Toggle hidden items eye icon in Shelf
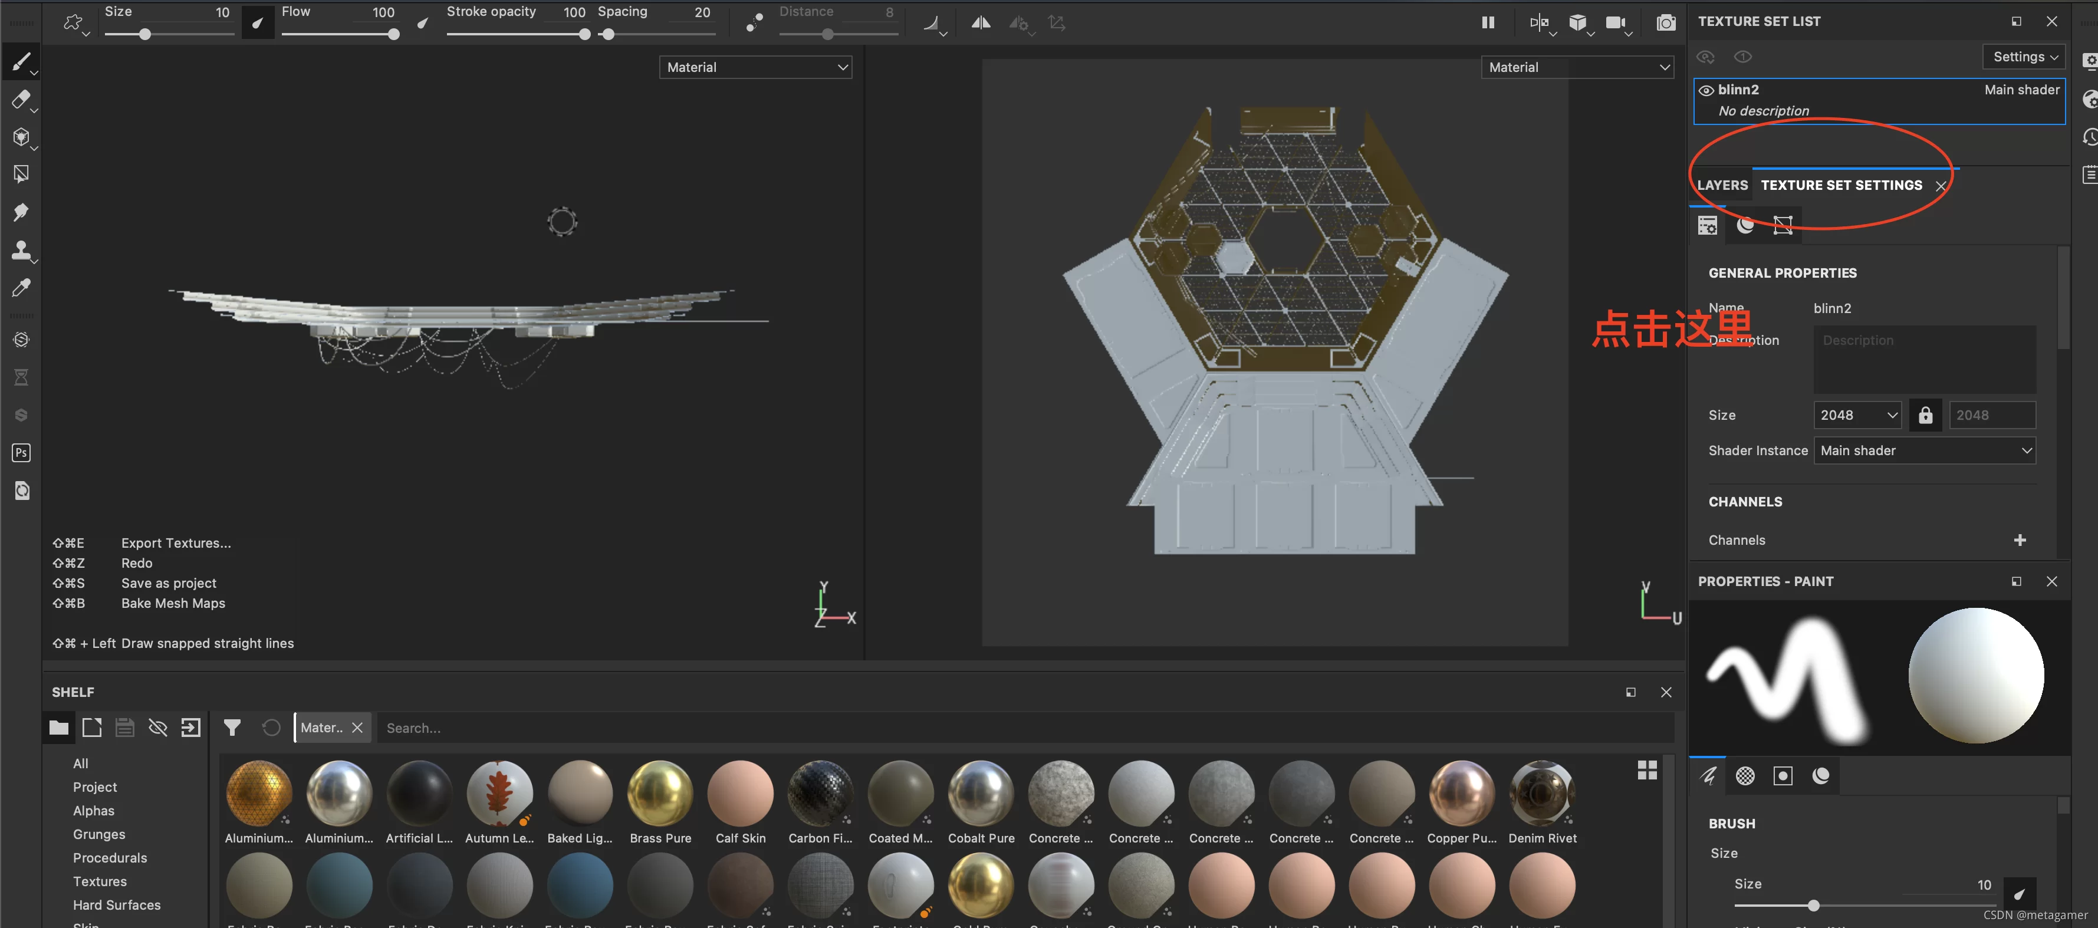Viewport: 2098px width, 928px height. 158,728
